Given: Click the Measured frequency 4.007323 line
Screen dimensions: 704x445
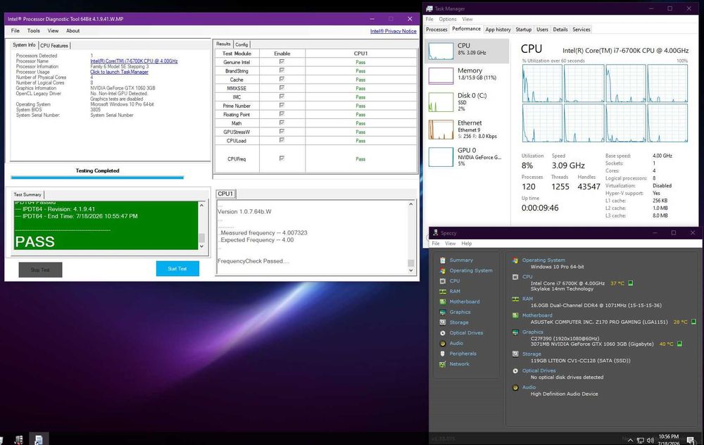Looking at the screenshot, I should point(263,232).
